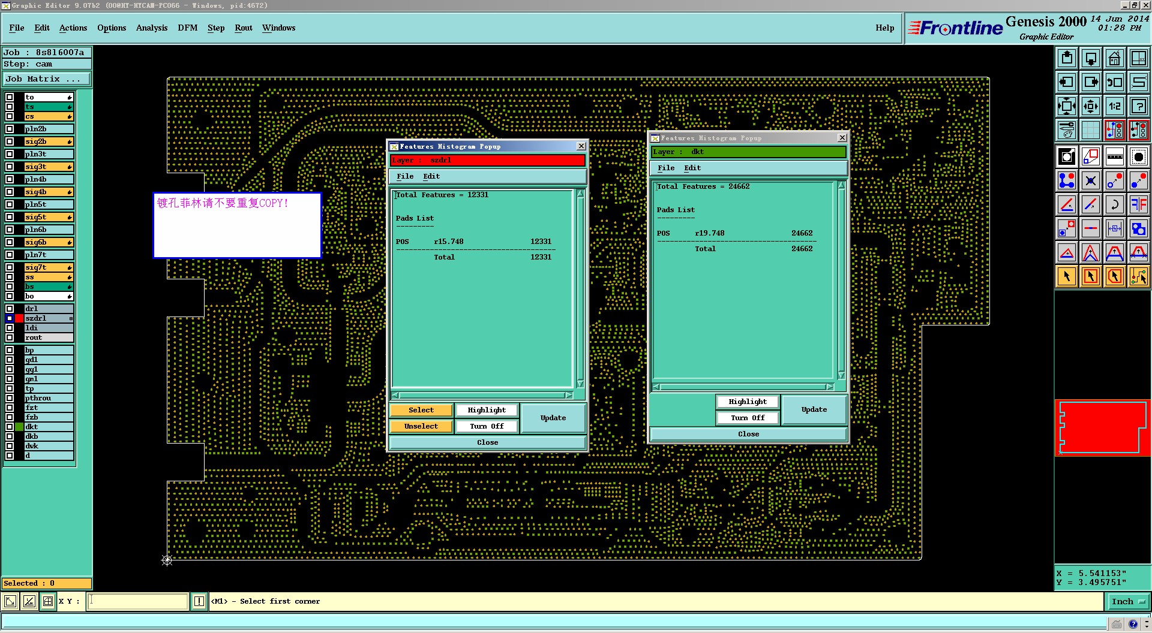Select the ruler measurement tool icon
This screenshot has width=1152, height=633.
click(x=1114, y=156)
